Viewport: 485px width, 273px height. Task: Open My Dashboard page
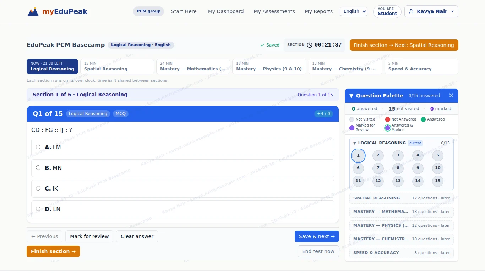226,11
